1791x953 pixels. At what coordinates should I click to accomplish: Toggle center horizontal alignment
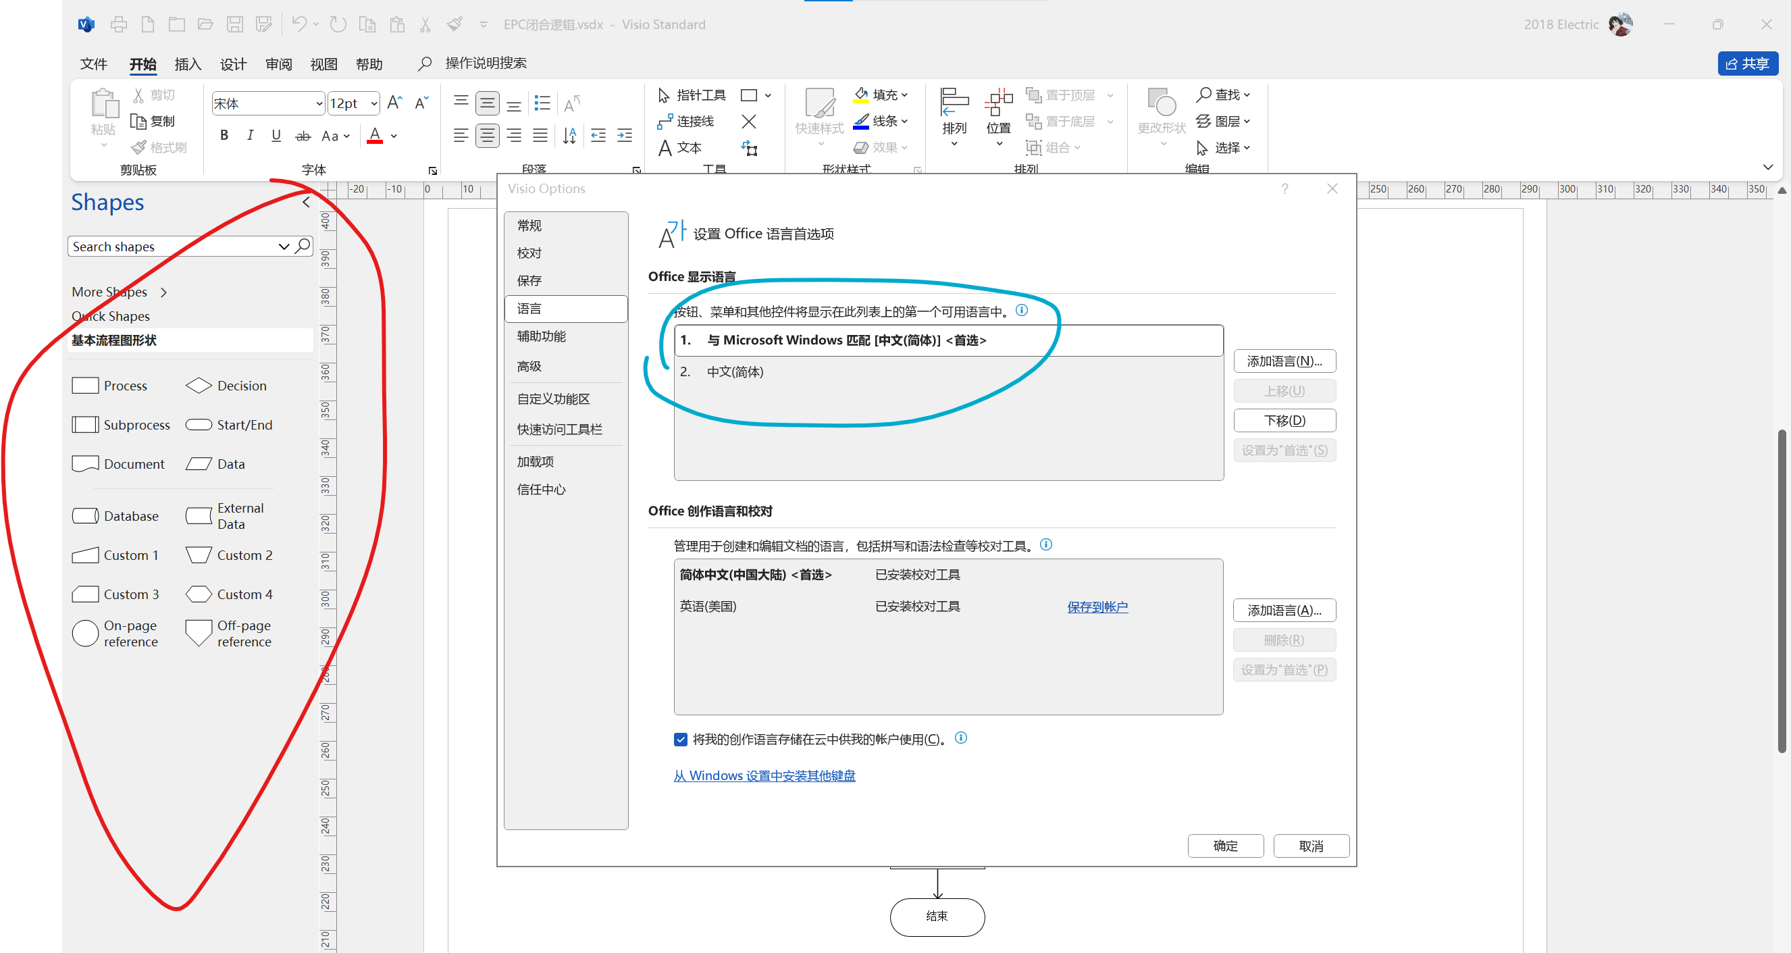[x=488, y=136]
